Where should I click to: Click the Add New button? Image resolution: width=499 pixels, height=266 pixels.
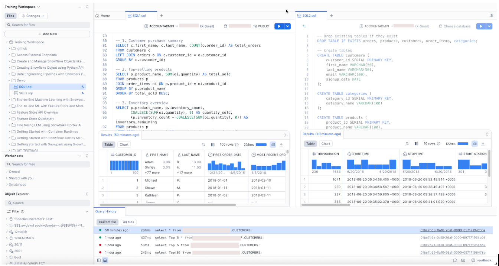pyautogui.click(x=47, y=34)
